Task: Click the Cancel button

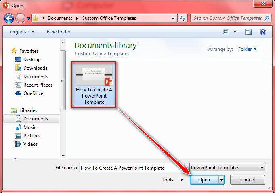Action: tap(247, 180)
